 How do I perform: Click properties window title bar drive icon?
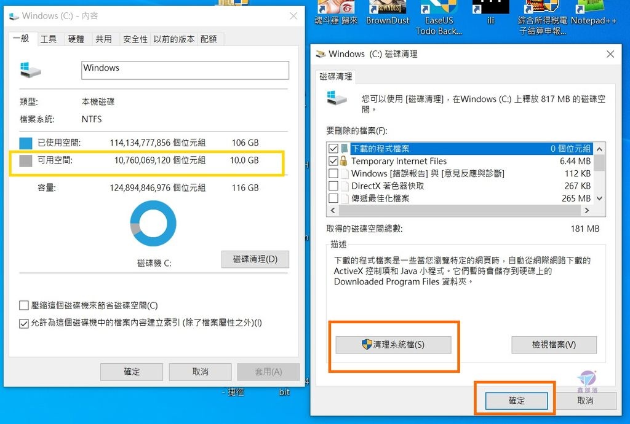tap(14, 16)
